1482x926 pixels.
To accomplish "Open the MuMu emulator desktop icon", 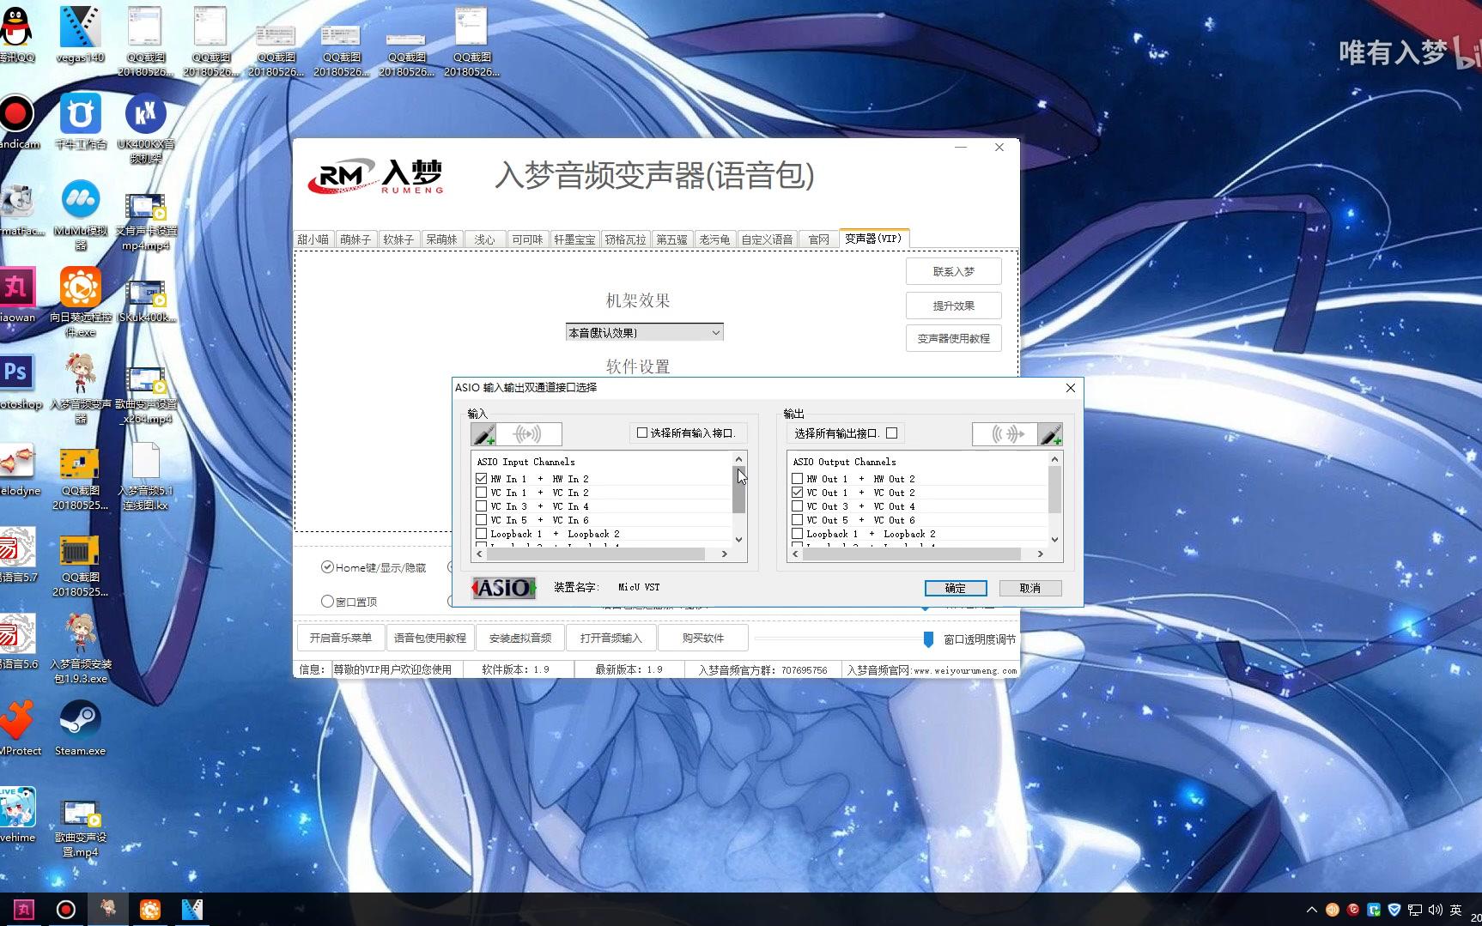I will click(x=81, y=215).
